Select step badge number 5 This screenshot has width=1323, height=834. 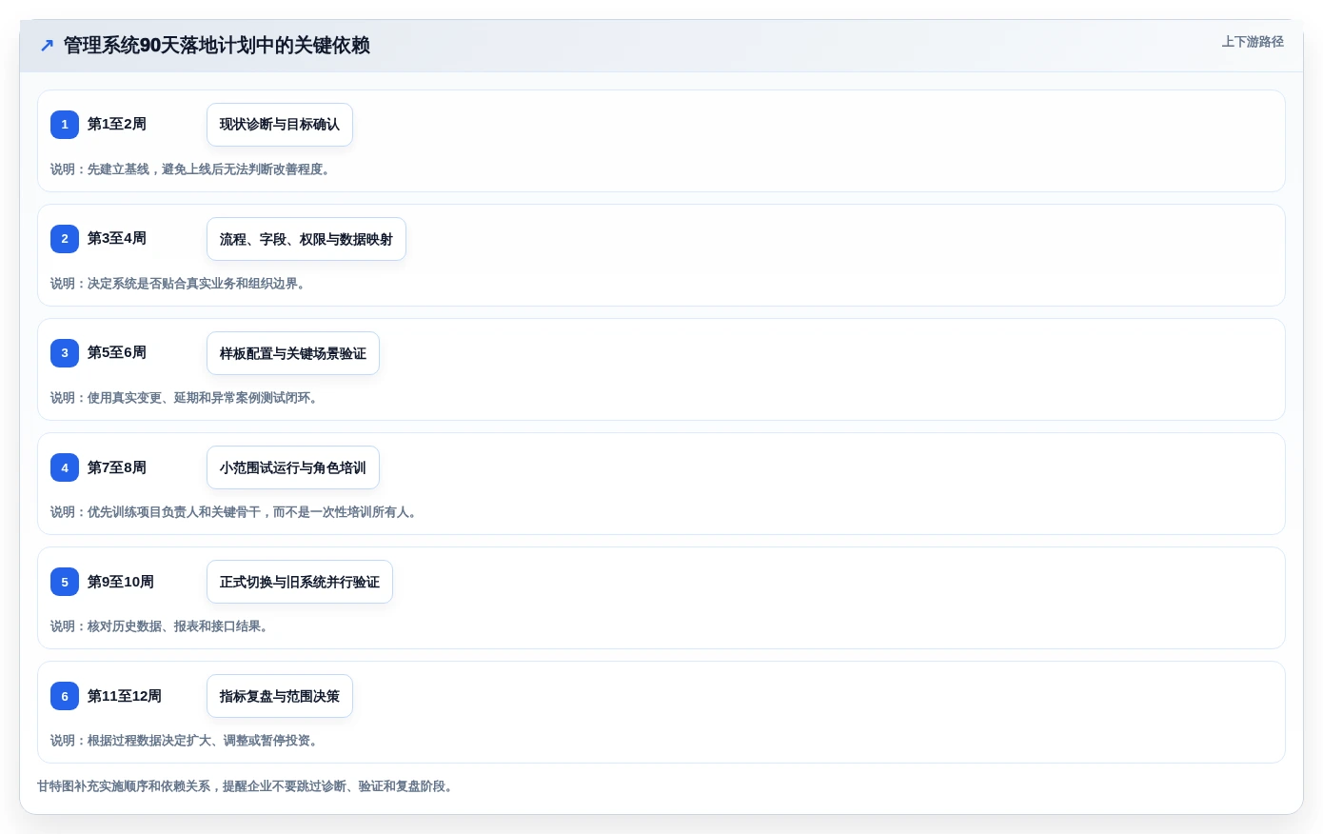point(65,582)
